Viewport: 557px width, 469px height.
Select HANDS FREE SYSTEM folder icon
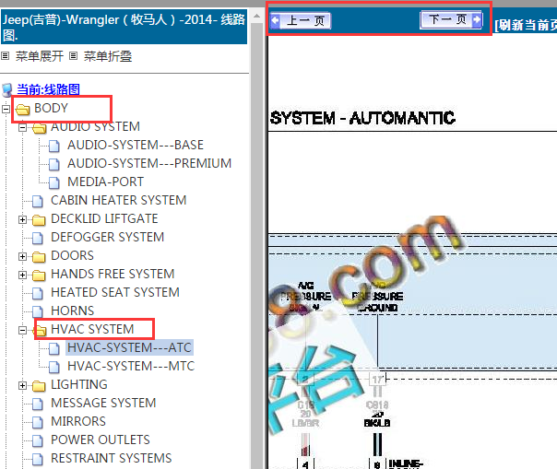click(39, 276)
